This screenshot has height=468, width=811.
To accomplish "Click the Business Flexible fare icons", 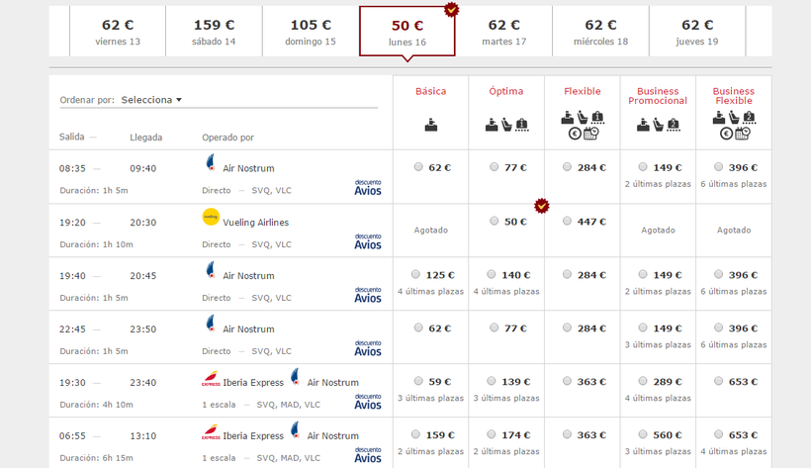I will point(734,125).
